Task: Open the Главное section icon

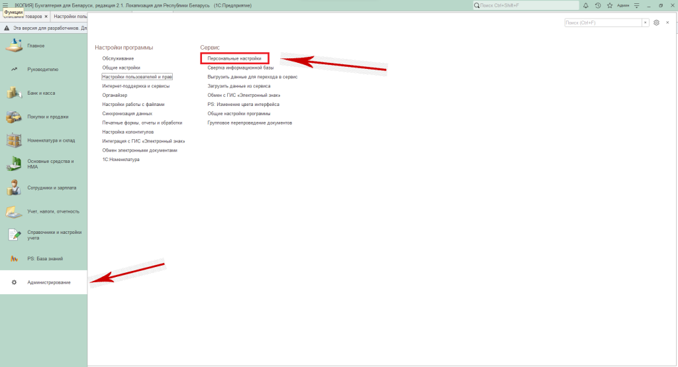Action: (14, 46)
